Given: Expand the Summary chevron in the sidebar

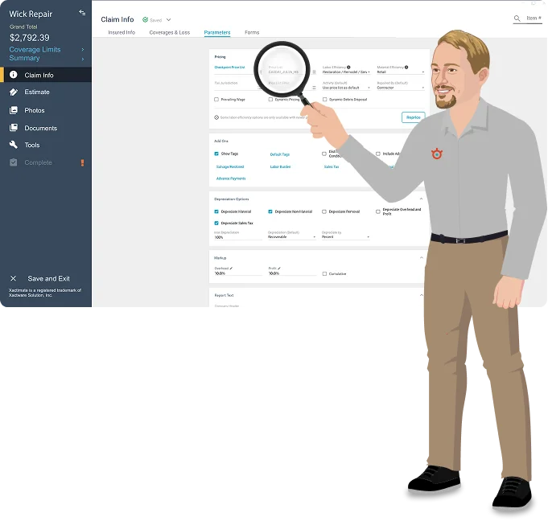Looking at the screenshot, I should click(83, 59).
